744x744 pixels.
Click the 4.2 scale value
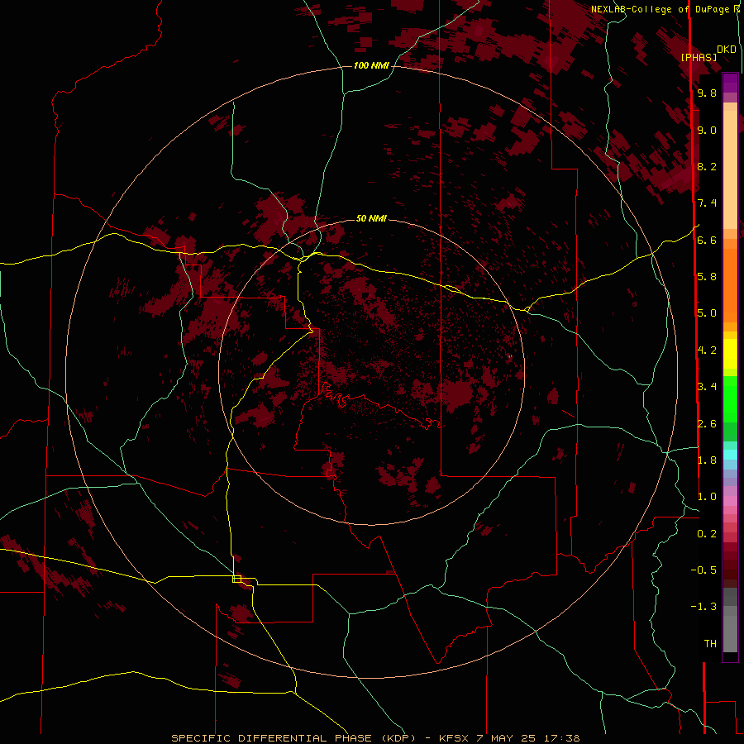(707, 351)
